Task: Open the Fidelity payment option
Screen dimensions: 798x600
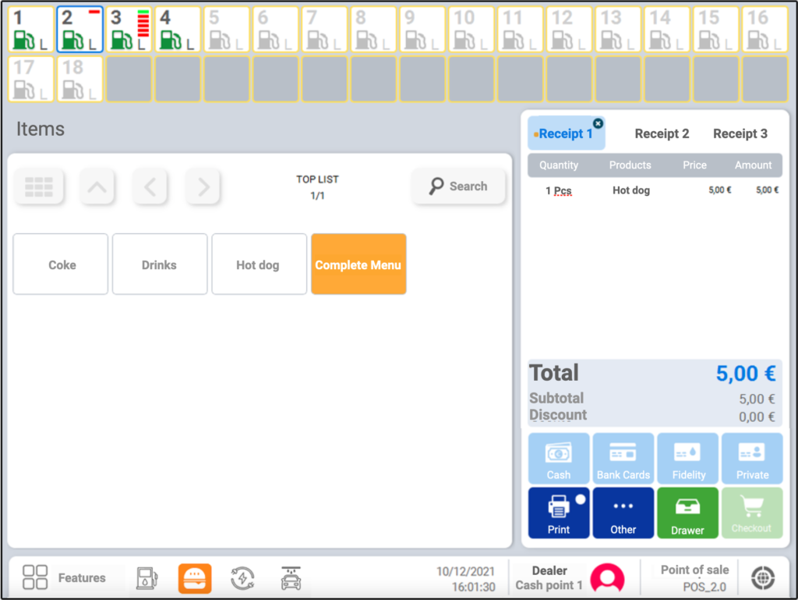Action: [687, 457]
